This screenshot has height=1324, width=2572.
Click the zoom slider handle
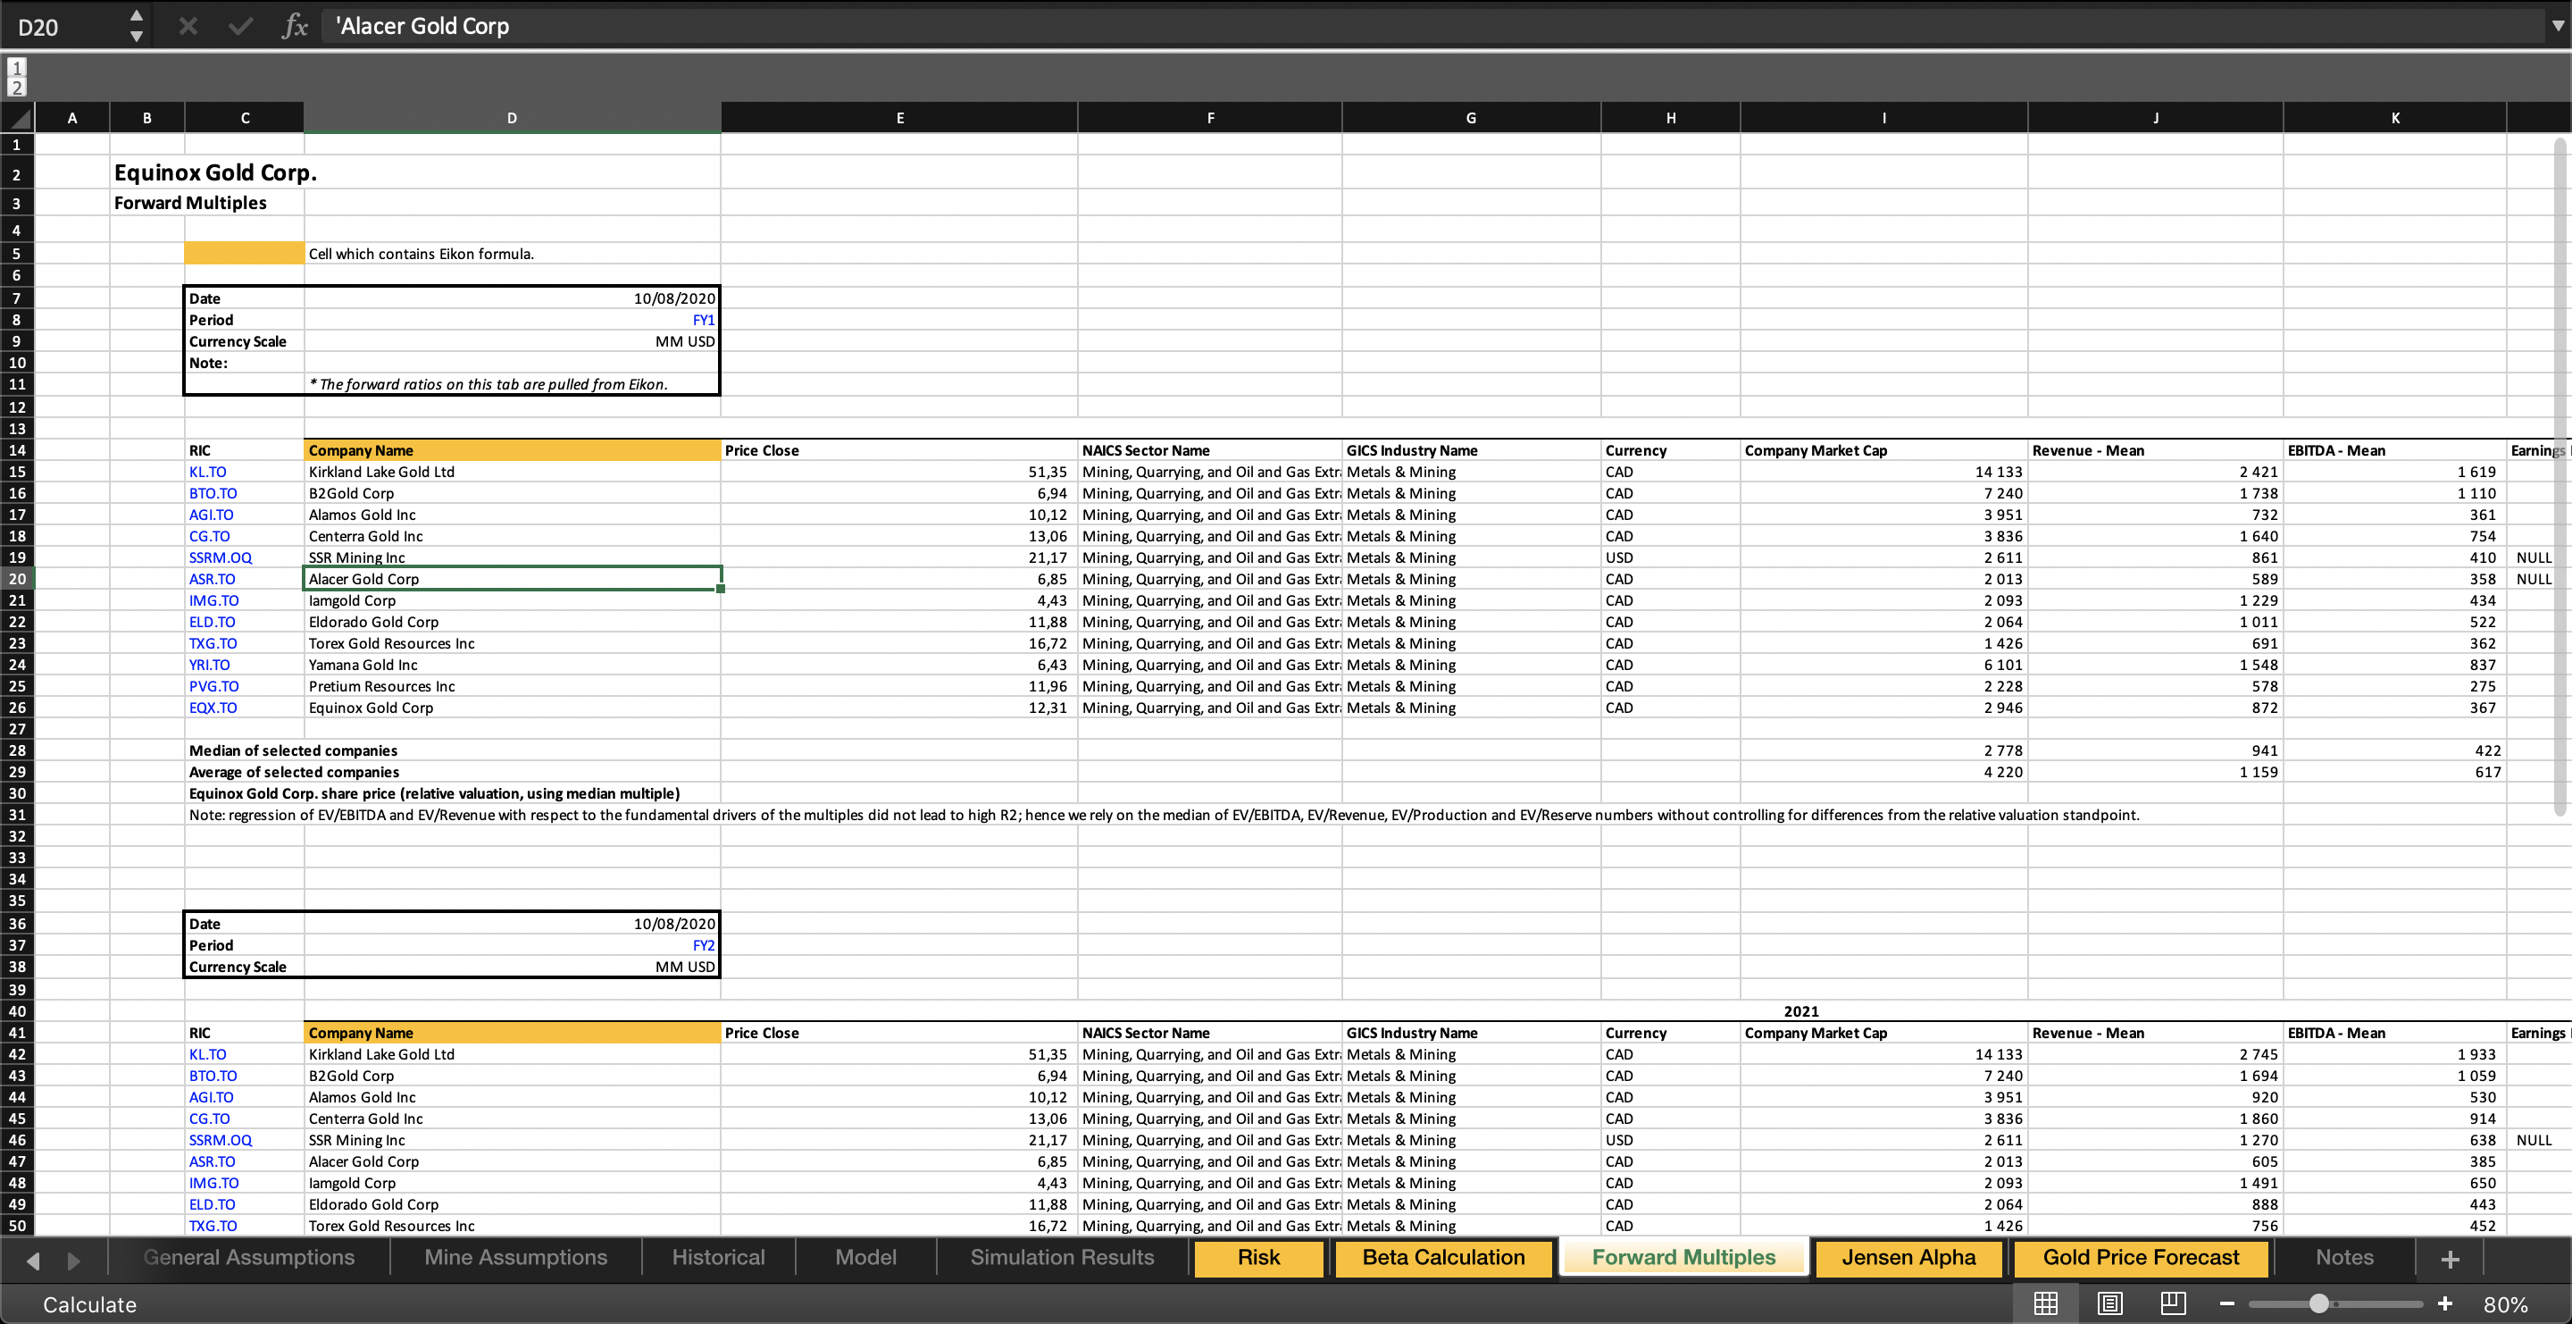(x=2319, y=1303)
